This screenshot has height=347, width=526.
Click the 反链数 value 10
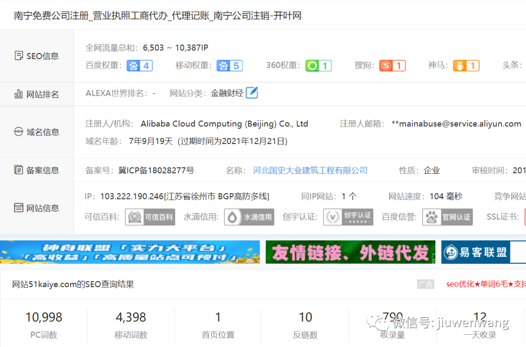305,317
